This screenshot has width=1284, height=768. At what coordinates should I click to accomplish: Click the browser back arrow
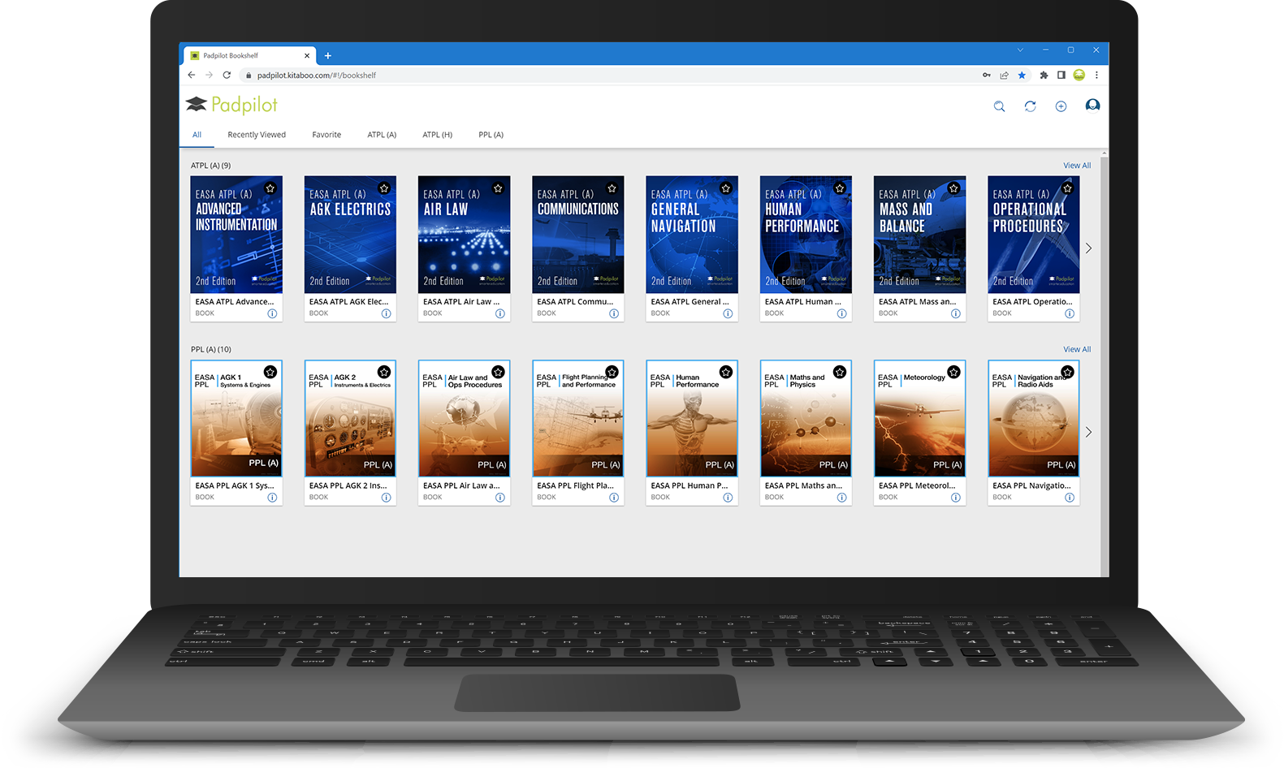192,75
